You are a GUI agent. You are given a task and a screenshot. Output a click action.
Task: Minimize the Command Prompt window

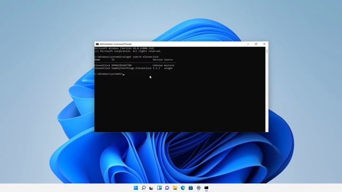pos(248,44)
